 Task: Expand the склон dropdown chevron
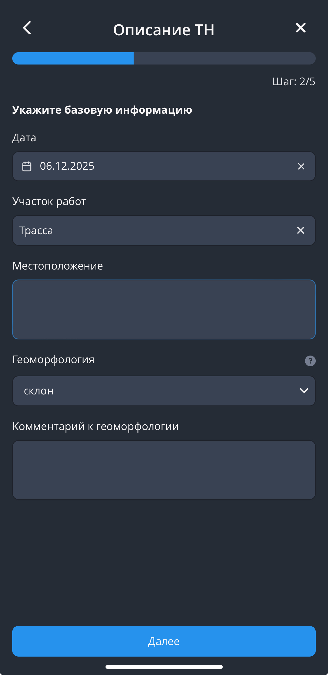[x=304, y=391]
